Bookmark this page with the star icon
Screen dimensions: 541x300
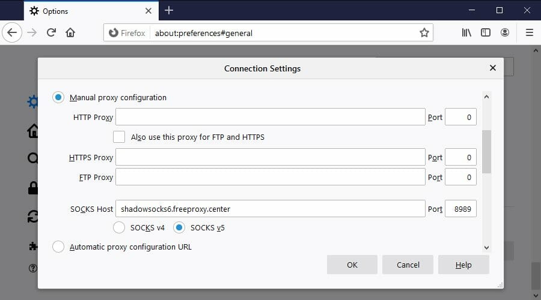tap(424, 33)
